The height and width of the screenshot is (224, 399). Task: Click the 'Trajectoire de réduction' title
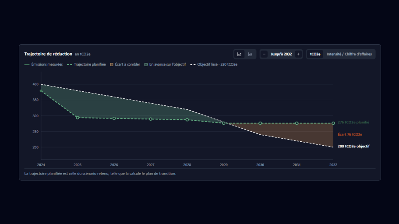[48, 54]
